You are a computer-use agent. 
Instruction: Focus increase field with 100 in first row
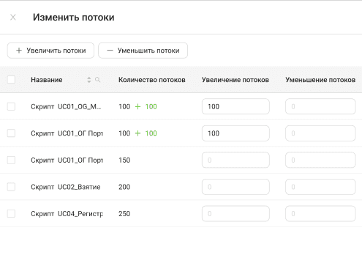click(235, 106)
